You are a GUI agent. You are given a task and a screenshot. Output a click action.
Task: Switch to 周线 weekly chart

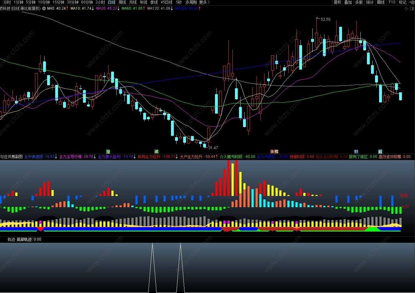pos(122,2)
